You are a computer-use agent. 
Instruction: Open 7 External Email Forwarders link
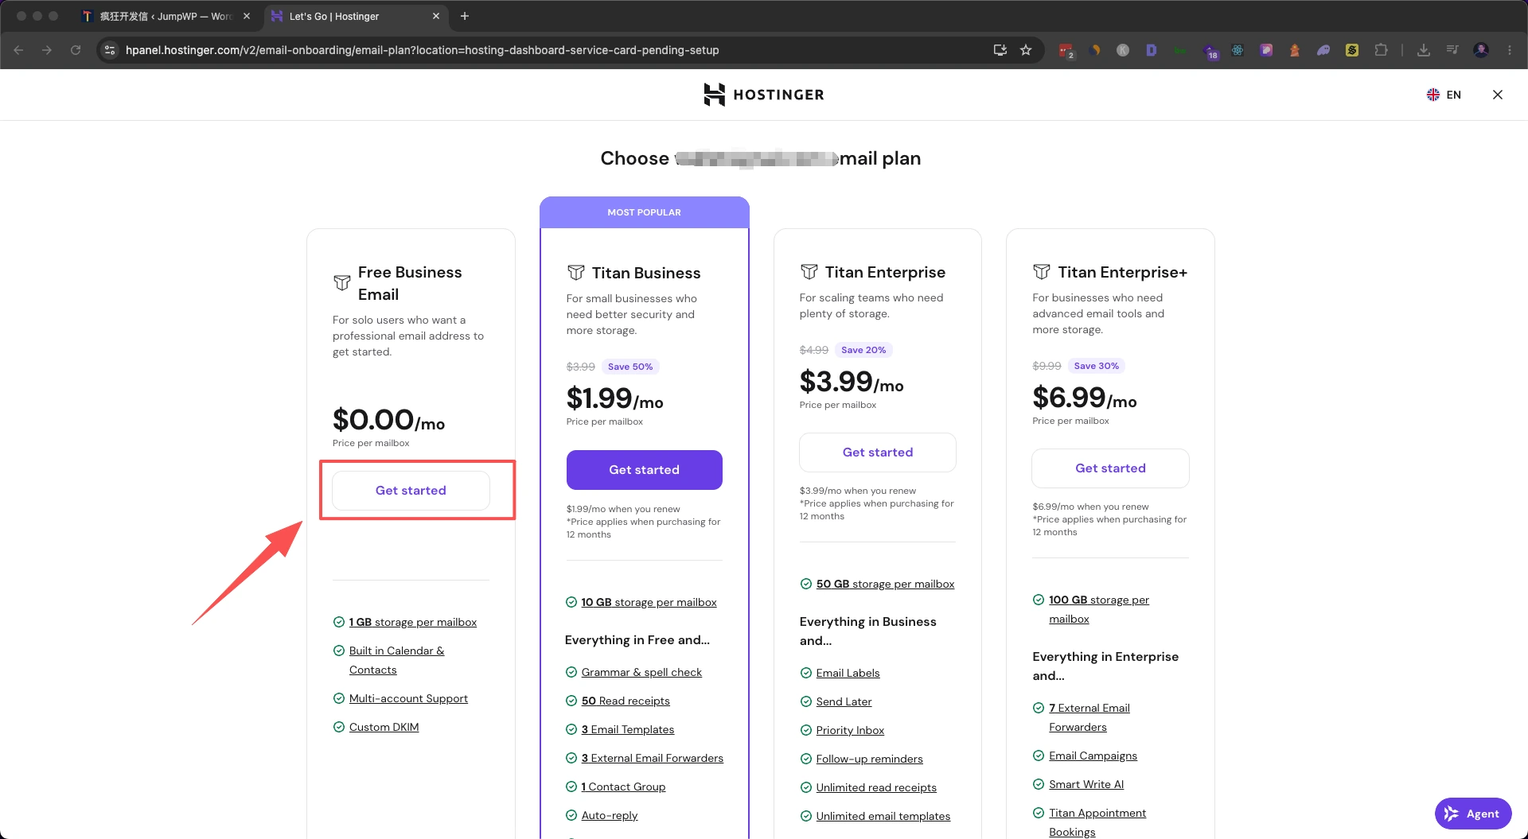coord(1089,718)
